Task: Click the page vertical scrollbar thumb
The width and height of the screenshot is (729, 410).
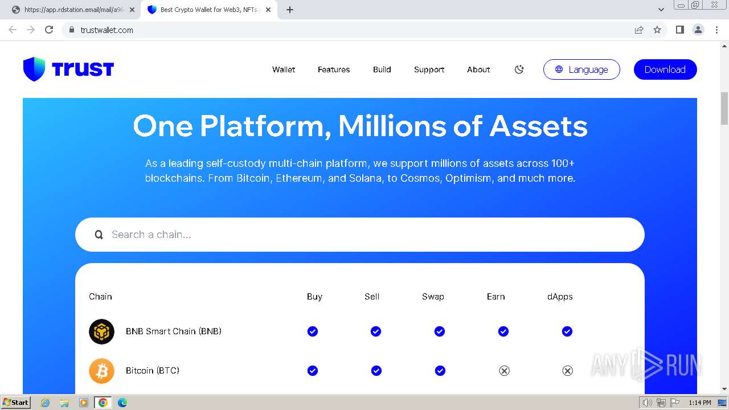Action: point(724,108)
